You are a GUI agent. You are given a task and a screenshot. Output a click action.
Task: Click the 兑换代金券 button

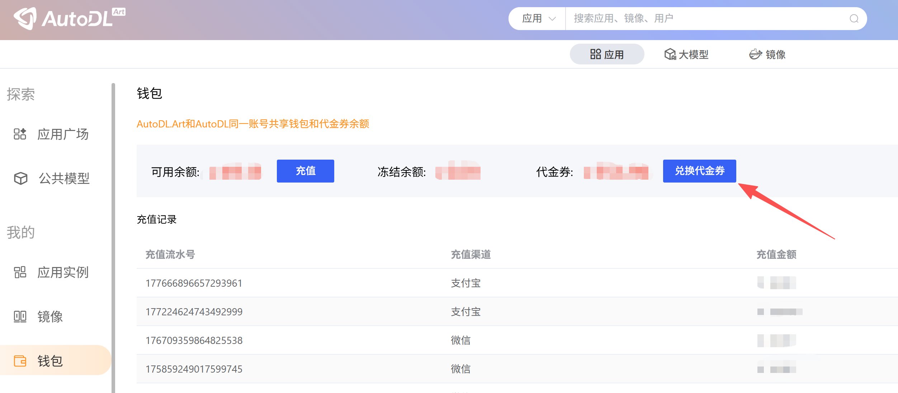point(700,171)
